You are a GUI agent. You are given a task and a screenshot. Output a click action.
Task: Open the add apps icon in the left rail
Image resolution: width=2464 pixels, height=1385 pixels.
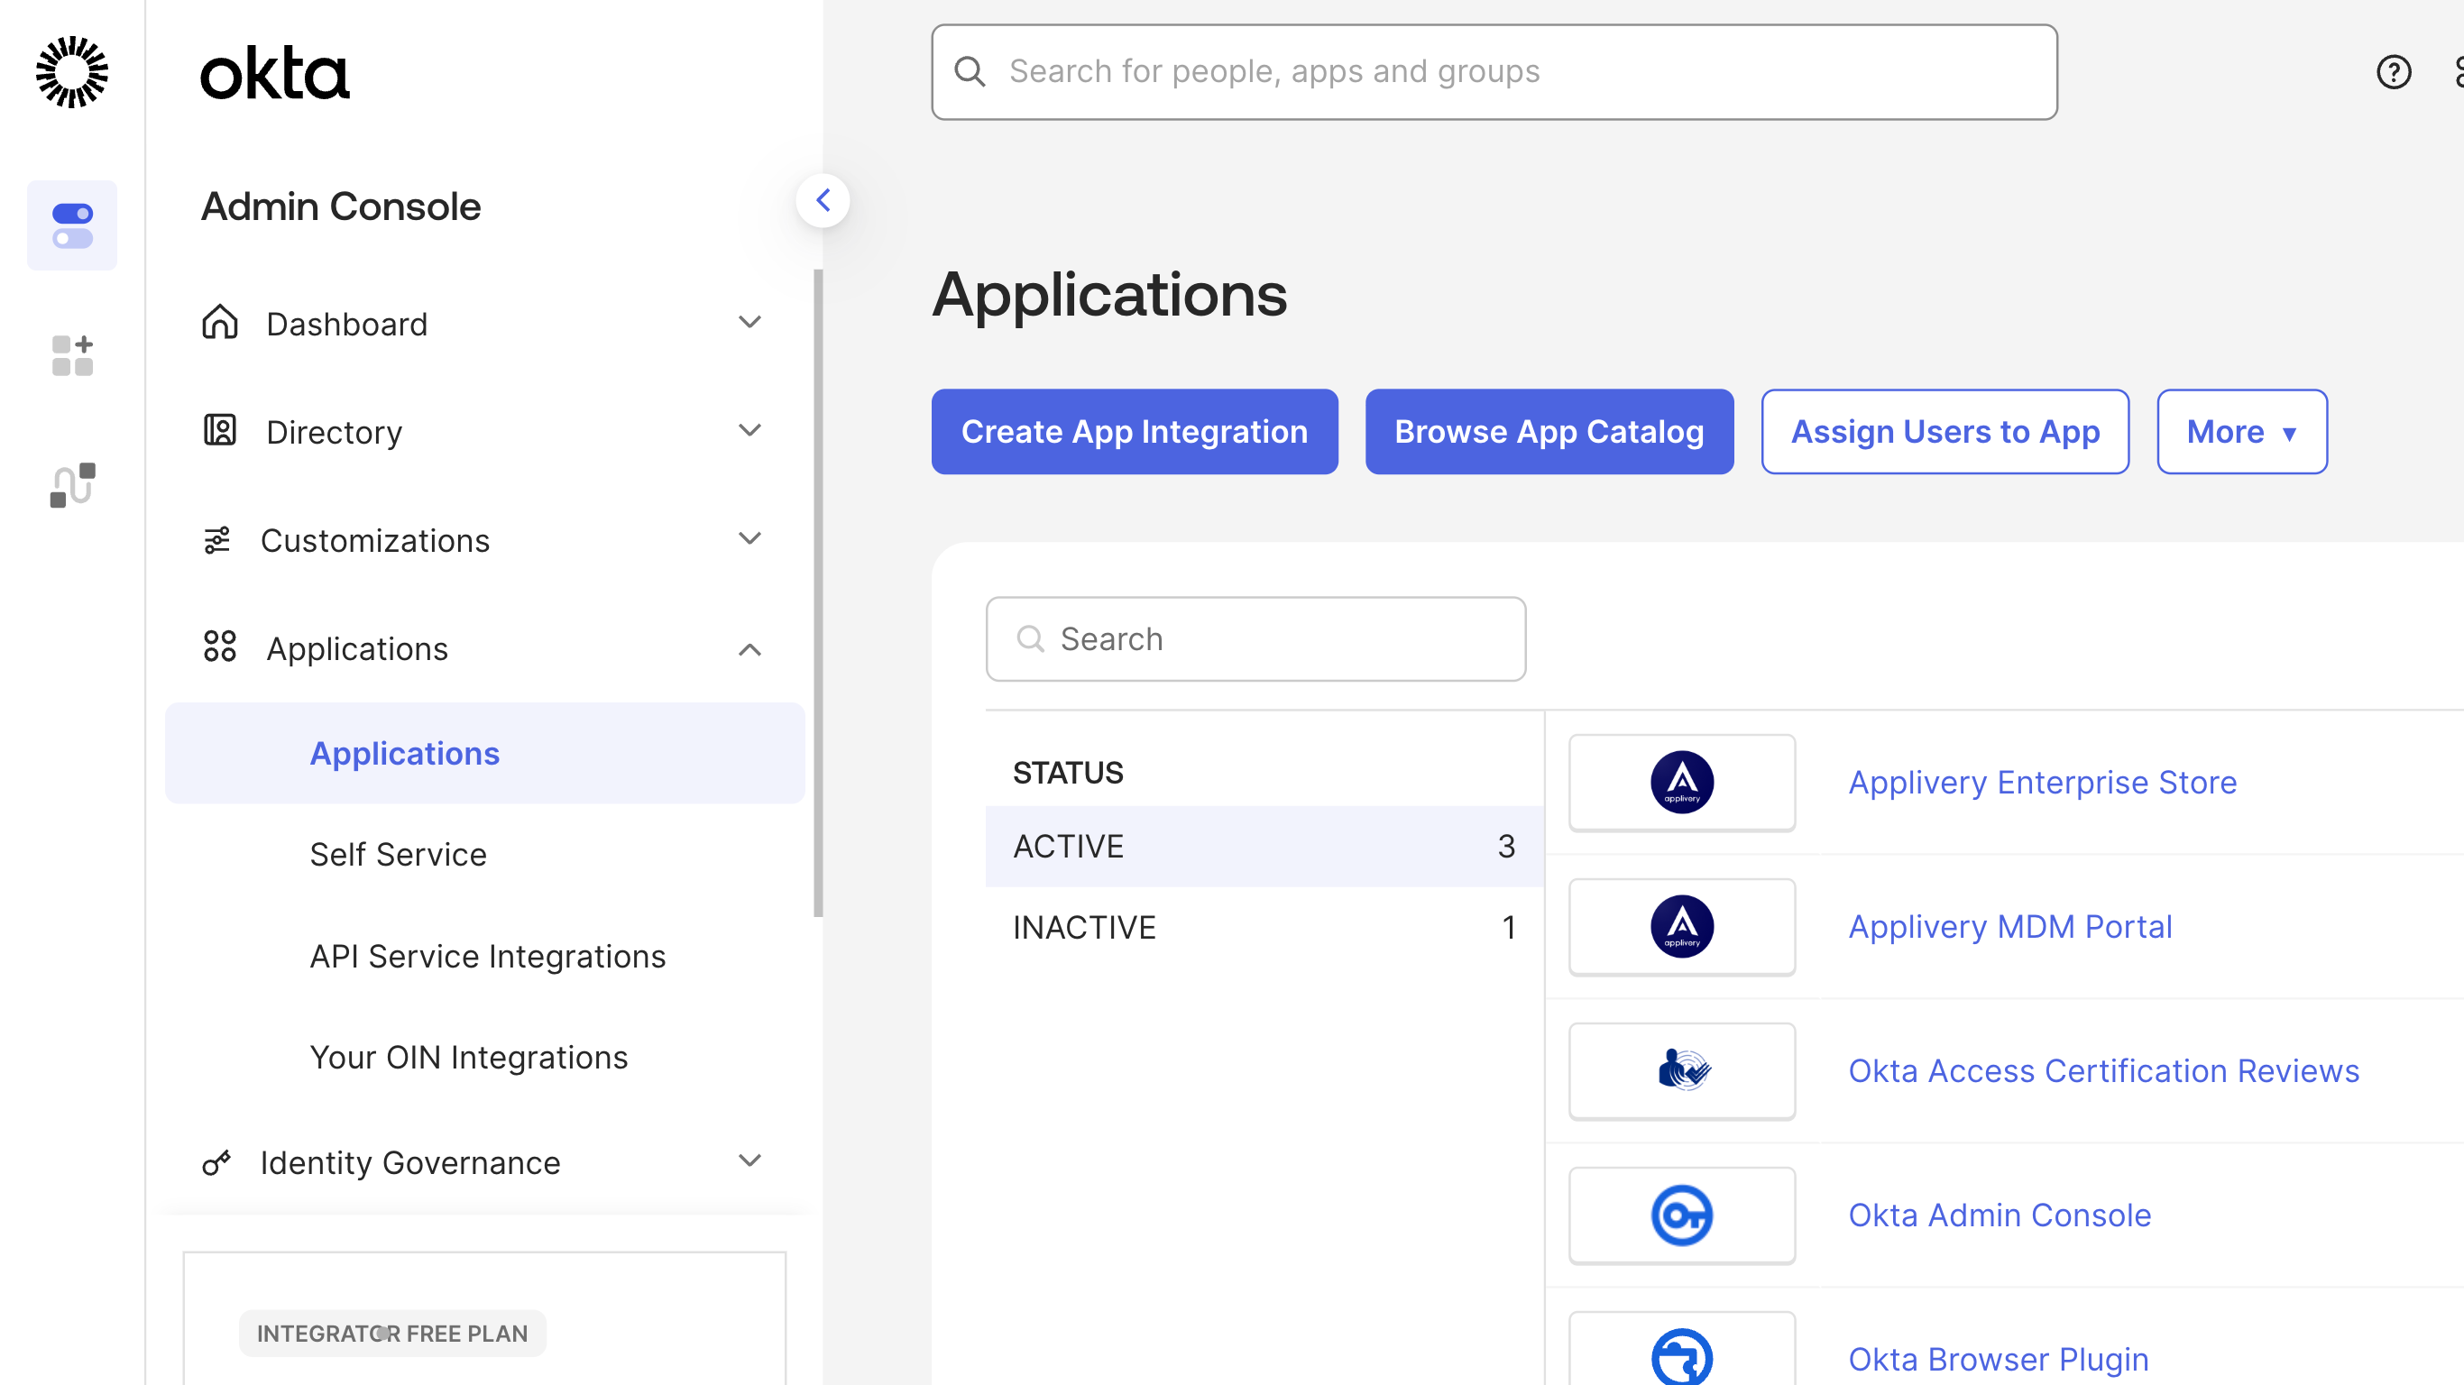coord(72,355)
